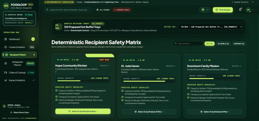Click the OP user avatar
Image resolution: width=259 pixels, height=121 pixels.
(248, 10)
